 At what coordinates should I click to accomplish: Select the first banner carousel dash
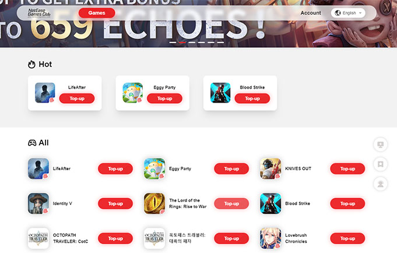pyautogui.click(x=173, y=43)
